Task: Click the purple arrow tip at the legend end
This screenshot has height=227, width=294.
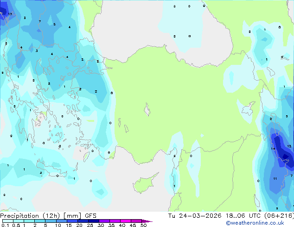Action: 147,221
